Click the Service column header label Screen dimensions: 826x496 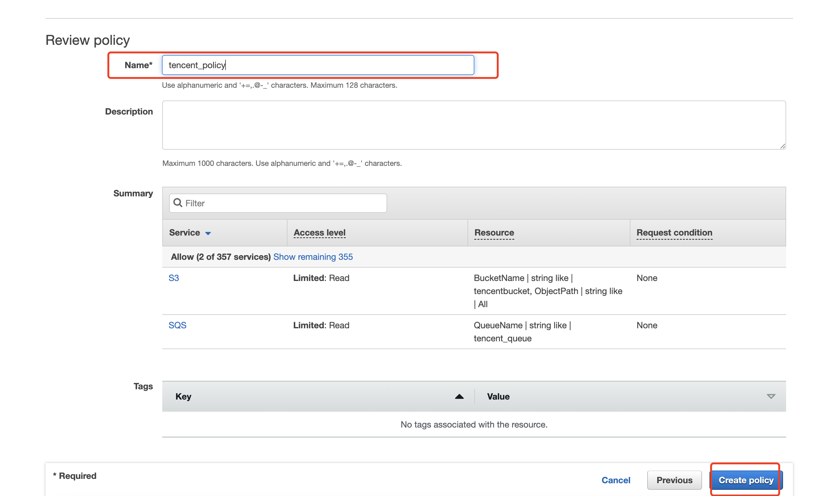184,233
